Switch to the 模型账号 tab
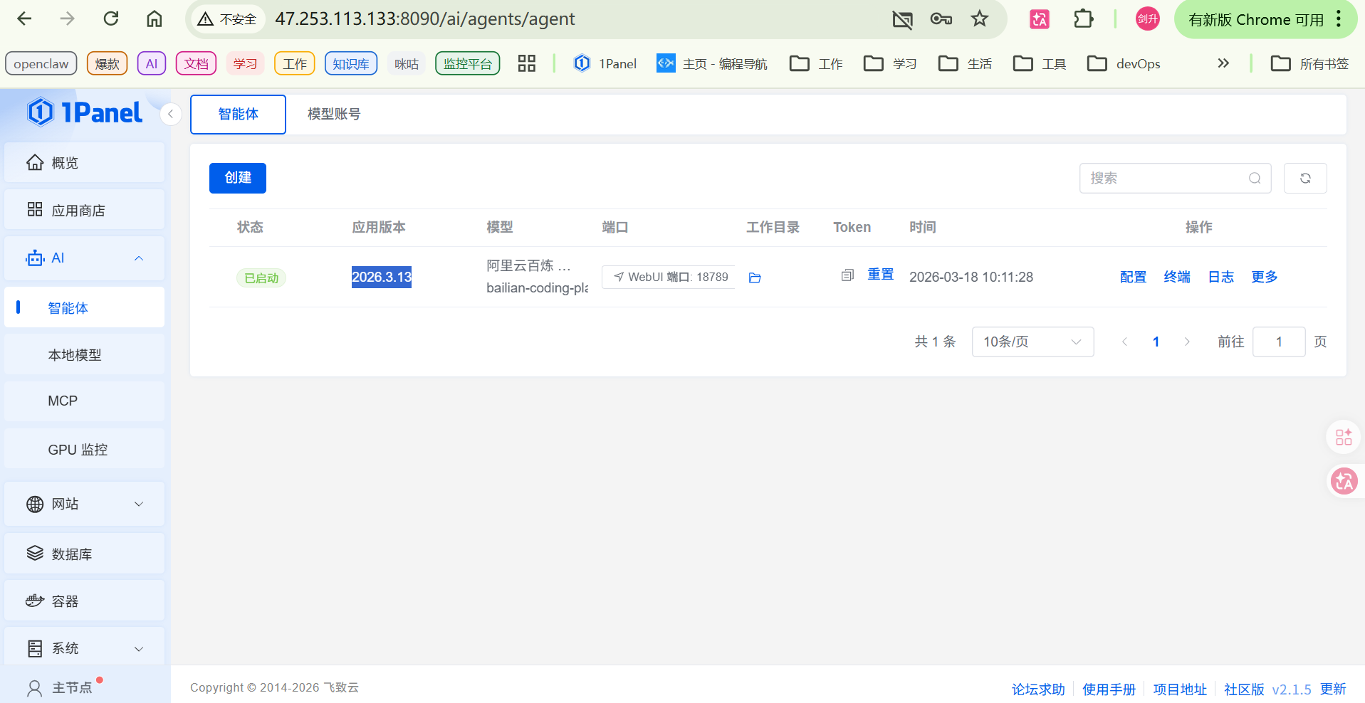The width and height of the screenshot is (1365, 703). click(x=334, y=114)
